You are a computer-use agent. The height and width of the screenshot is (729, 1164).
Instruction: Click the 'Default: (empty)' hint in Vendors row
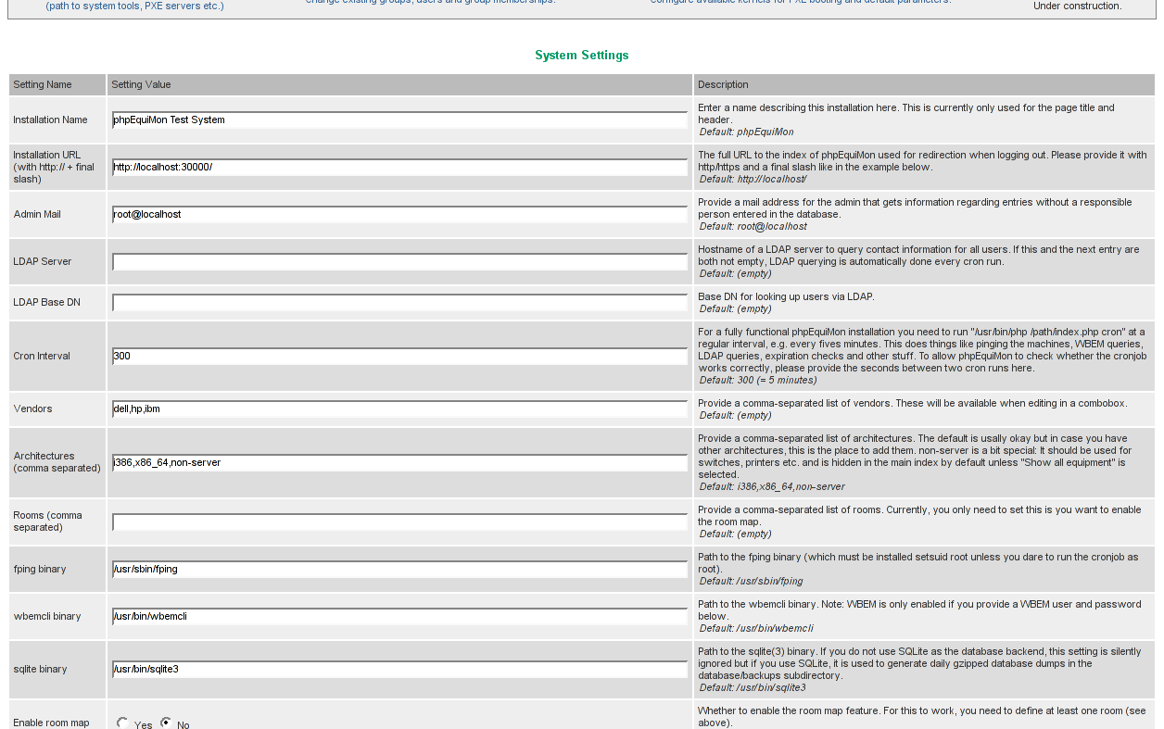(x=735, y=415)
